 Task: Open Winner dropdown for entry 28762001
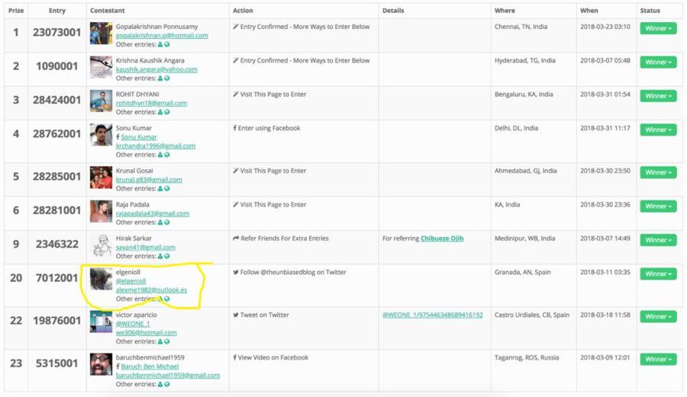point(658,130)
